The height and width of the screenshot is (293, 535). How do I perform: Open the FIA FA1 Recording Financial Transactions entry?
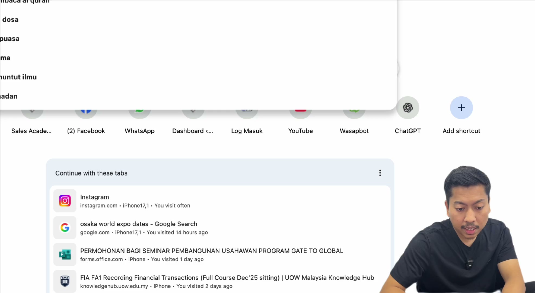(x=227, y=278)
